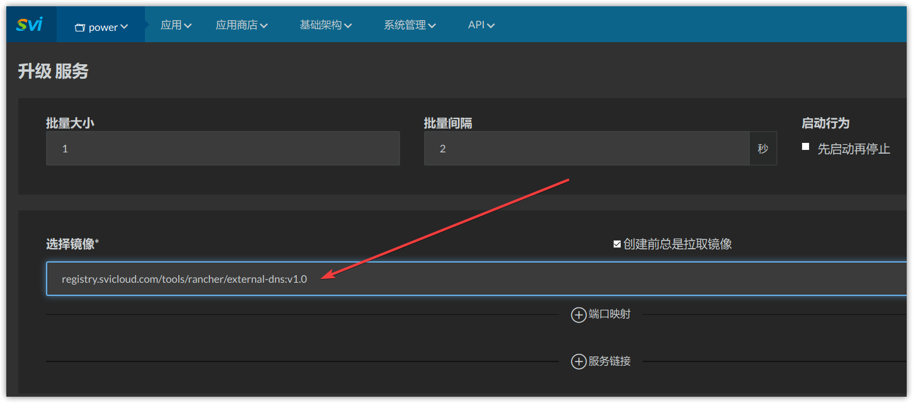Click the 端口映射 link text
Screen dimensions: 913x403
pyautogui.click(x=609, y=314)
